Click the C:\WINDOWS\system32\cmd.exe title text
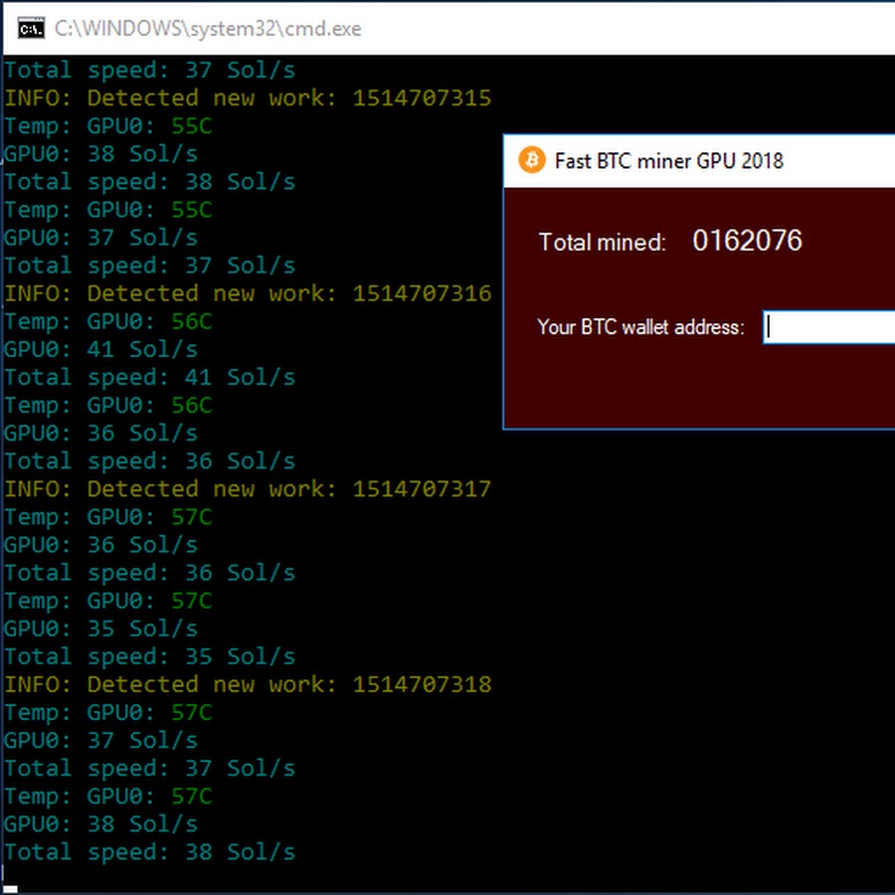 click(x=208, y=29)
